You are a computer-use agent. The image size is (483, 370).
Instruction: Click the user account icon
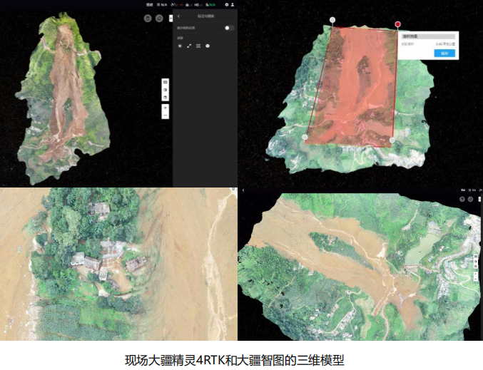233,4
